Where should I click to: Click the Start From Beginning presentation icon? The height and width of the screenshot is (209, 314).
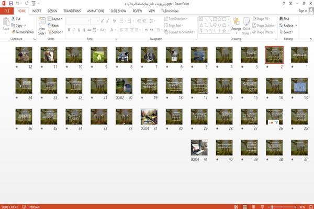click(33, 4)
